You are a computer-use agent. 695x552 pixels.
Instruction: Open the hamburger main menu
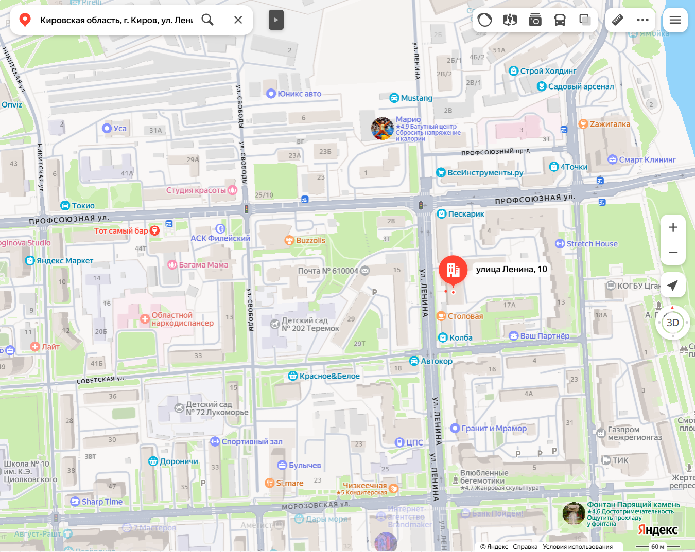point(675,20)
